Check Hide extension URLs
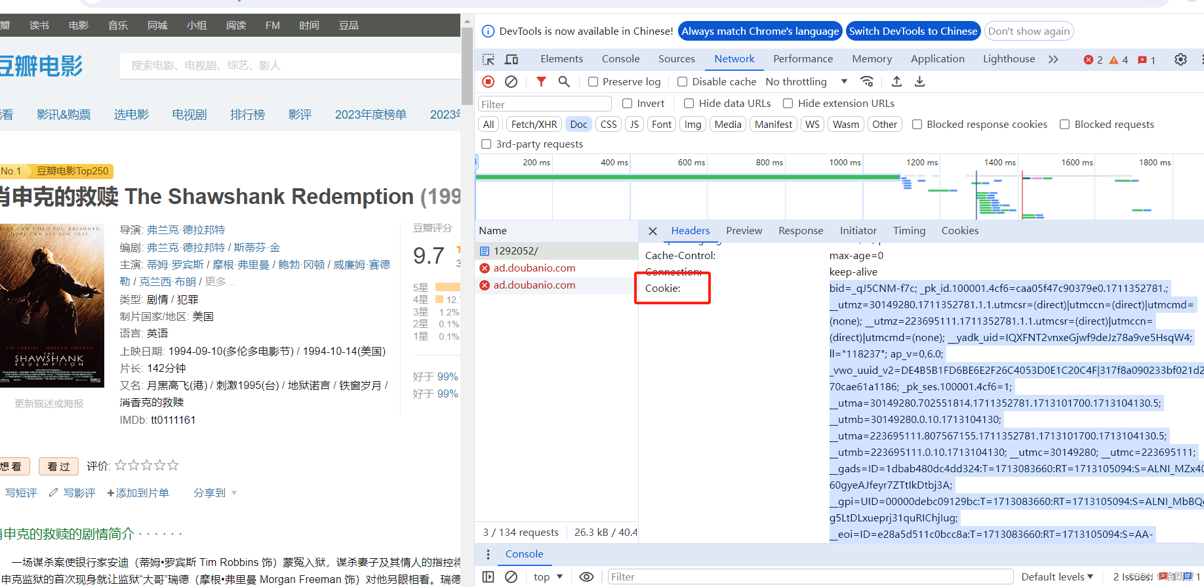The width and height of the screenshot is (1204, 587). [x=788, y=103]
